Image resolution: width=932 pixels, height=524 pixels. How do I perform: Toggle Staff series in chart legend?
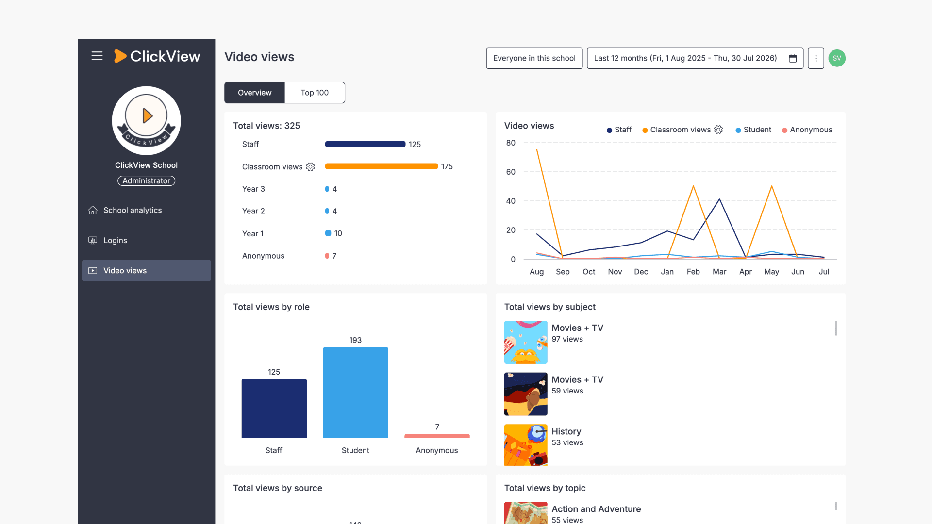619,130
